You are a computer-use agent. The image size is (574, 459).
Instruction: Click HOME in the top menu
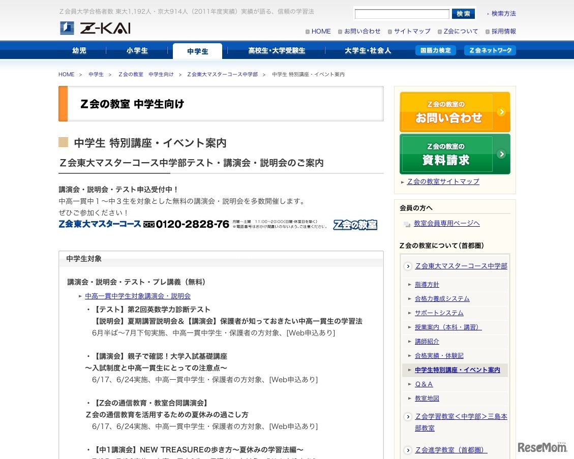321,31
